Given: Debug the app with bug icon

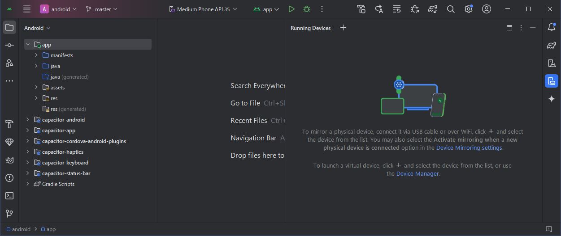Looking at the screenshot, I should (x=307, y=9).
